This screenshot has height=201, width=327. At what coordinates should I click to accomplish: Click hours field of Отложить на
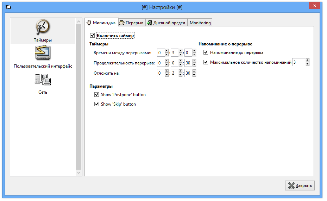[161, 73]
